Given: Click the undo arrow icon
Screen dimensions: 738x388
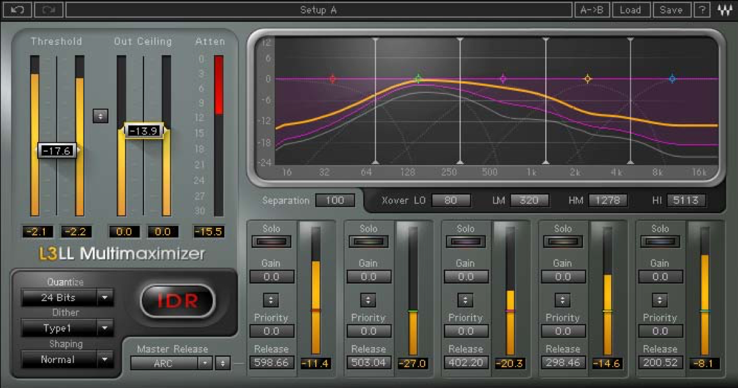Looking at the screenshot, I should tap(18, 9).
